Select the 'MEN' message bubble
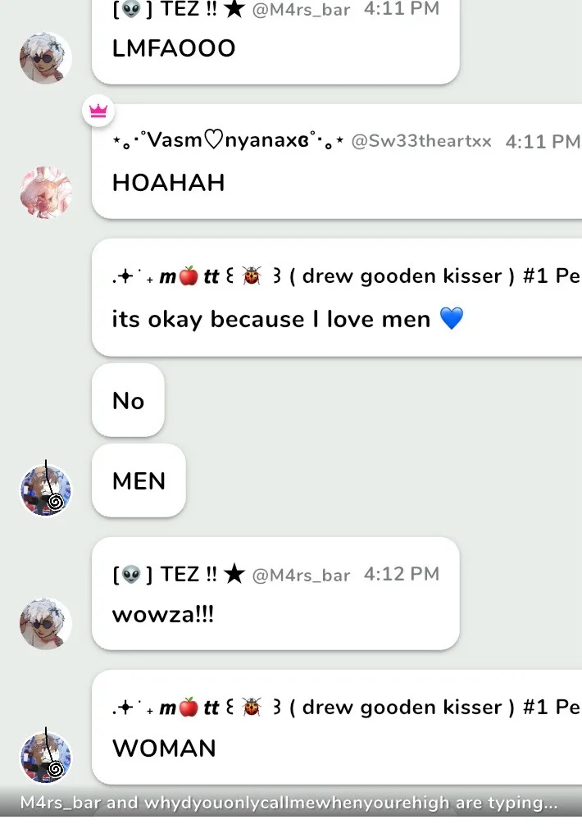Viewport: 582px width, 833px height. 139,480
